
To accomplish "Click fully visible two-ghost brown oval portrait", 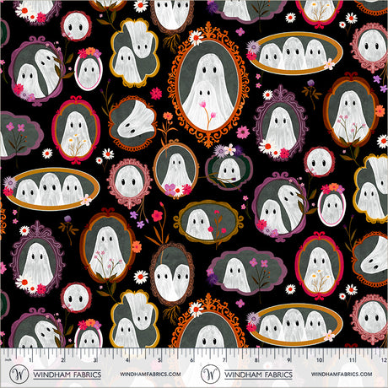I will [171, 273].
